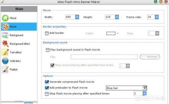Open the About section home icon
Viewport: 169px width, 104px height.
pos(5,18)
